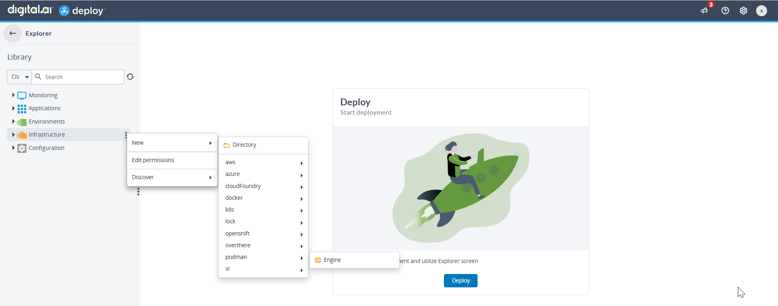Expand the Infrastructure tree node
The width and height of the screenshot is (778, 306).
(x=13, y=135)
